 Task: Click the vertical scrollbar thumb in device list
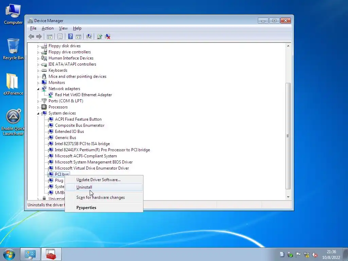click(x=288, y=136)
